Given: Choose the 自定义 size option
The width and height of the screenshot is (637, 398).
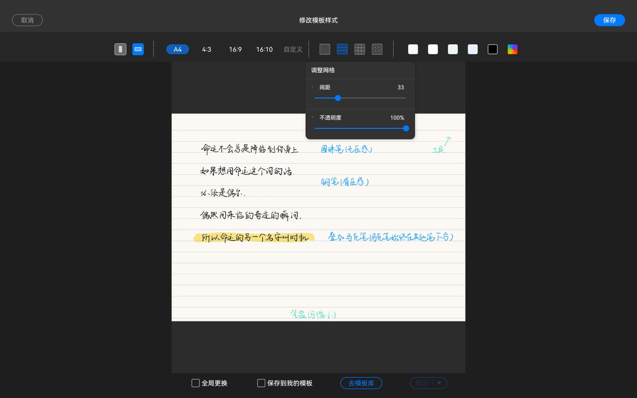Looking at the screenshot, I should (x=292, y=49).
